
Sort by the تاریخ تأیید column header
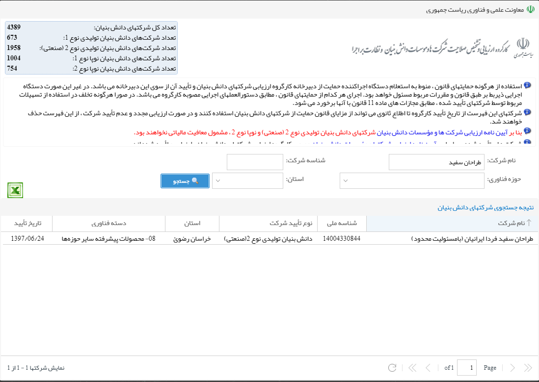pyautogui.click(x=27, y=223)
